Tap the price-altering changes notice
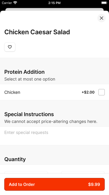This screenshot has height=195, width=109. tap(51, 122)
